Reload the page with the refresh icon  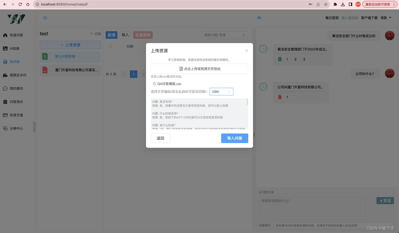point(20,4)
